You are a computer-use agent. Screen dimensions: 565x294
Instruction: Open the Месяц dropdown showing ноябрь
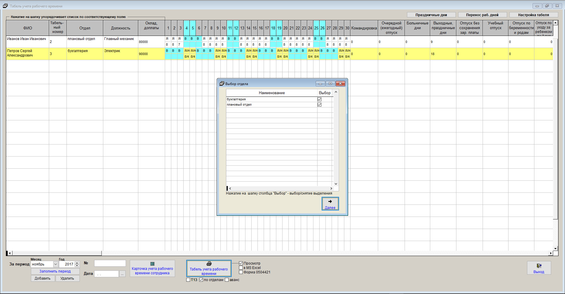click(55, 264)
